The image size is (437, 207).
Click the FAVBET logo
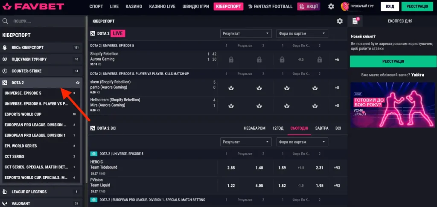pyautogui.click(x=33, y=6)
